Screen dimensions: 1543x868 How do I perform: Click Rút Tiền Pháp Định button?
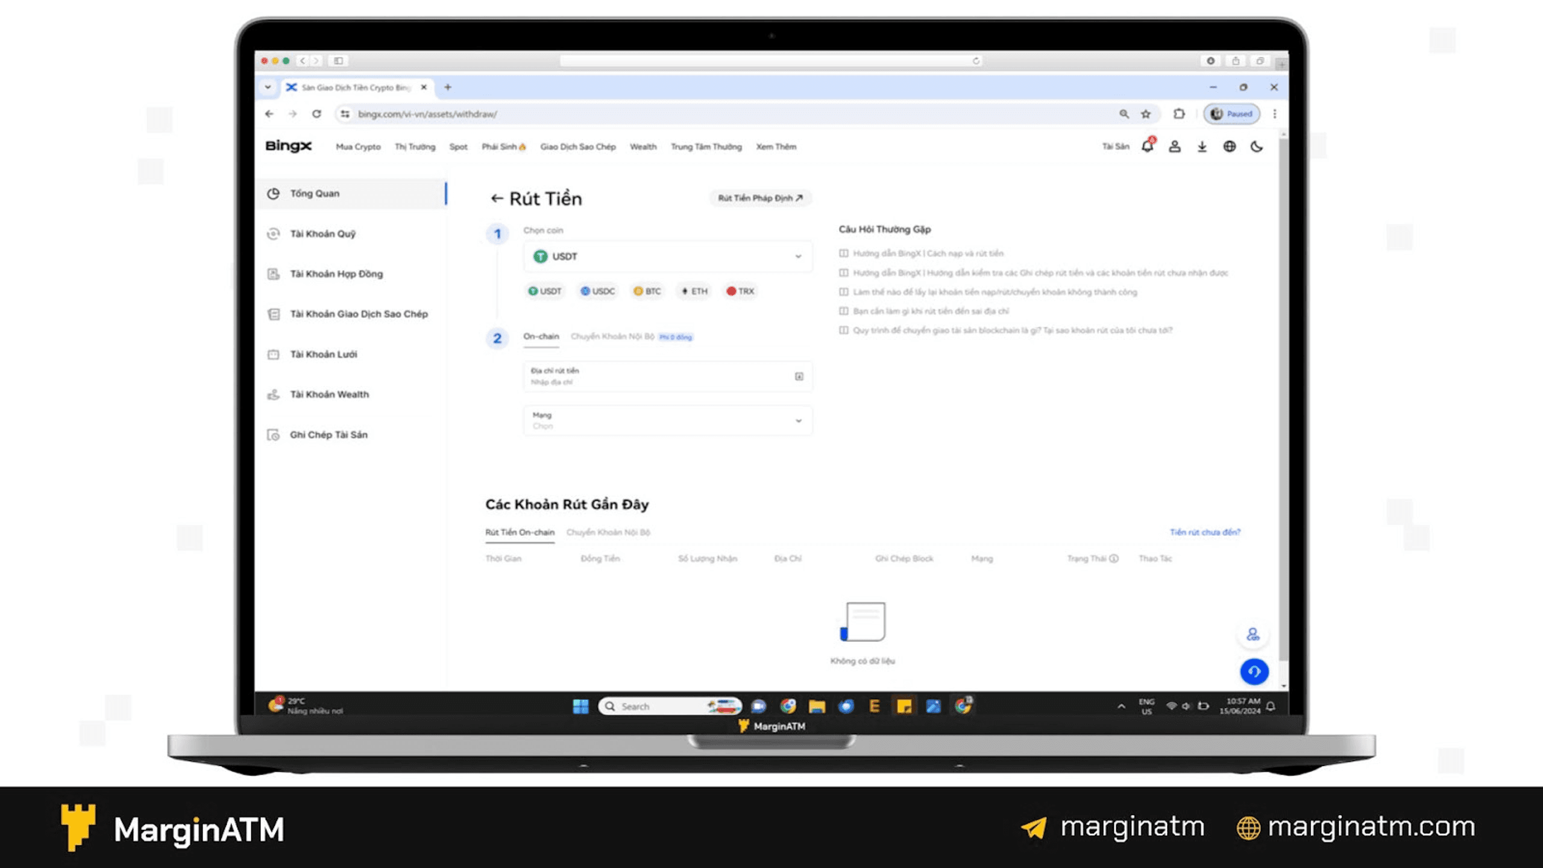(x=760, y=198)
